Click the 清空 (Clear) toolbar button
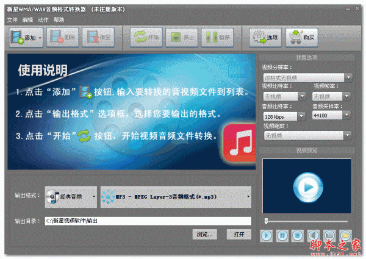This screenshot has width=366, height=259. click(98, 37)
